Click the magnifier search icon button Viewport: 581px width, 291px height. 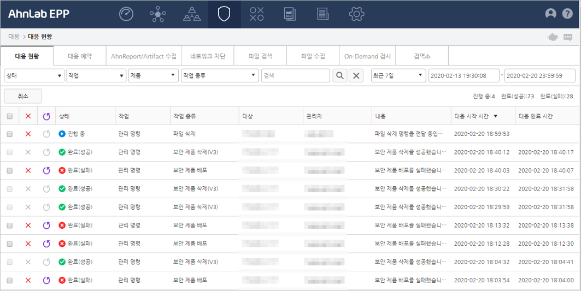[340, 75]
